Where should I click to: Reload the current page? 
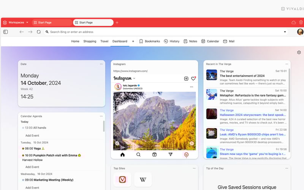tap(39, 32)
